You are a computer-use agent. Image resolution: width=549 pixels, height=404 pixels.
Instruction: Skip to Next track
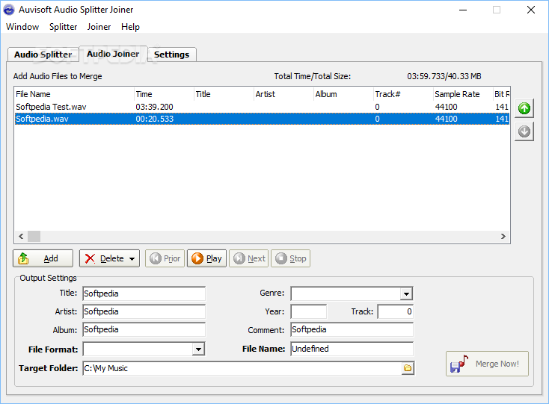(248, 258)
